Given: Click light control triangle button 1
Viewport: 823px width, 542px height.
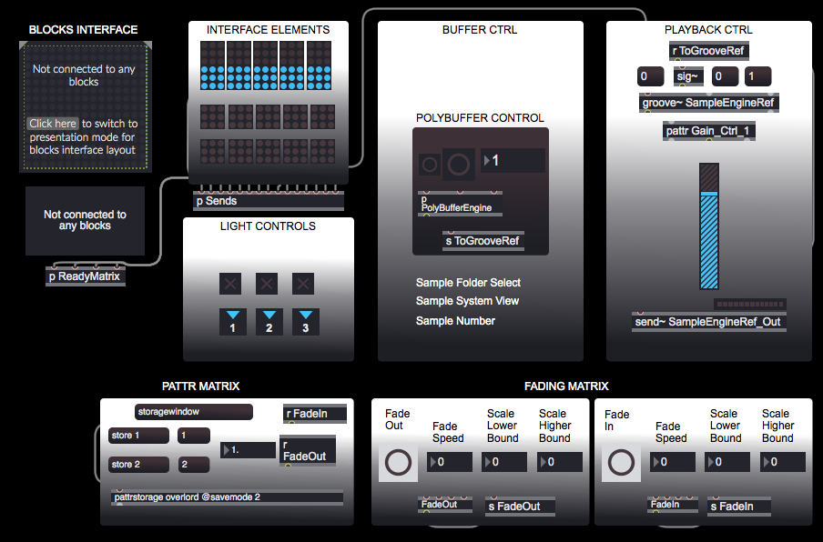Looking at the screenshot, I should 232,322.
